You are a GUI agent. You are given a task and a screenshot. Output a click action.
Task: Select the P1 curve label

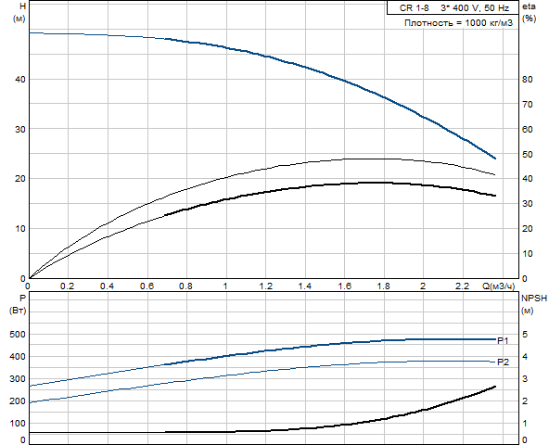click(x=503, y=340)
